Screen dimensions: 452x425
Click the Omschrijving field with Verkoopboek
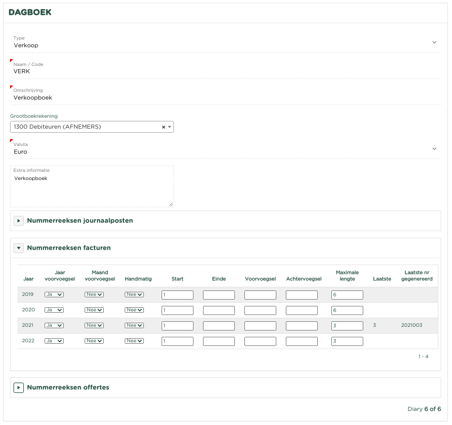[225, 98]
